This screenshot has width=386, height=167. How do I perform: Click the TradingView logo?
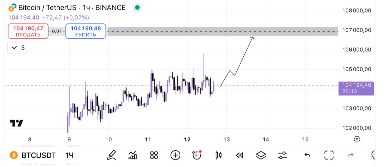tap(16, 123)
